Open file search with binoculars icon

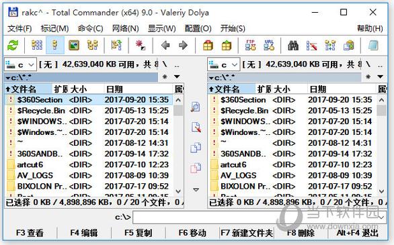[293, 46]
